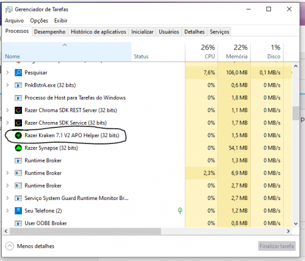
Task: Click the vertical scrollbar down arrow
Action: [296, 224]
